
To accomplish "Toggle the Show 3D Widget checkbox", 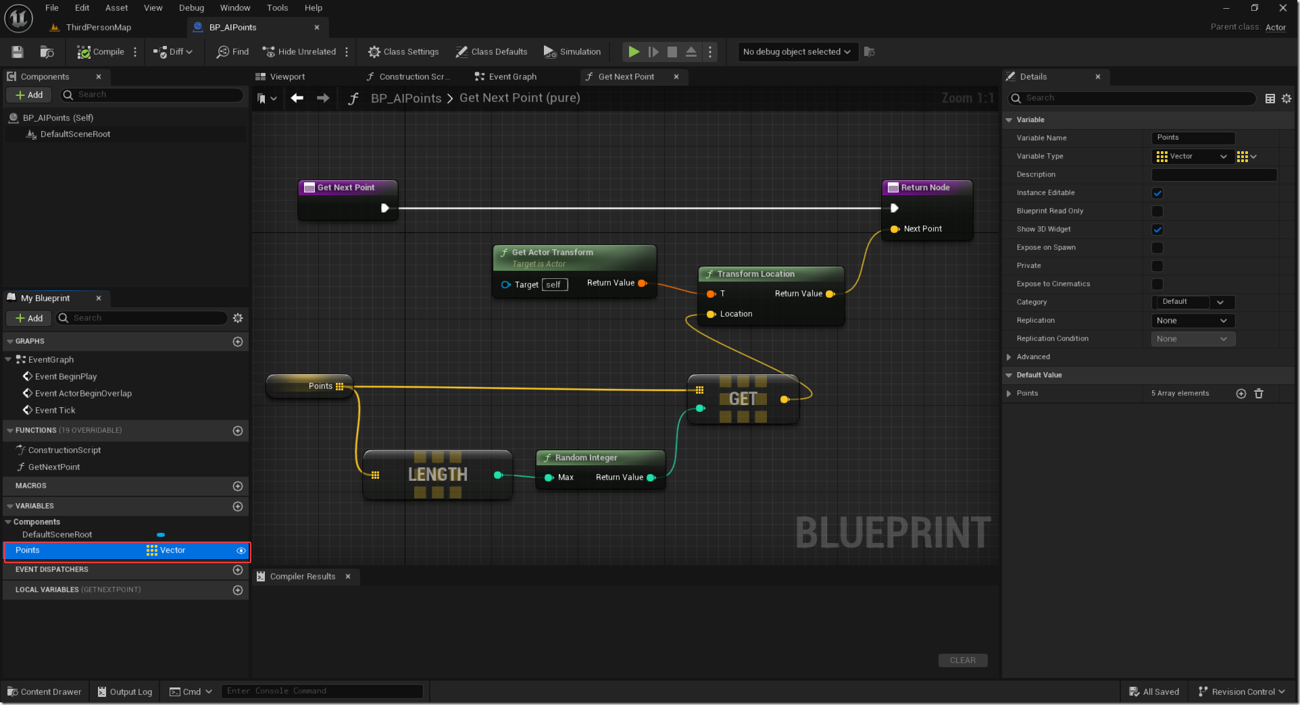I will point(1157,230).
